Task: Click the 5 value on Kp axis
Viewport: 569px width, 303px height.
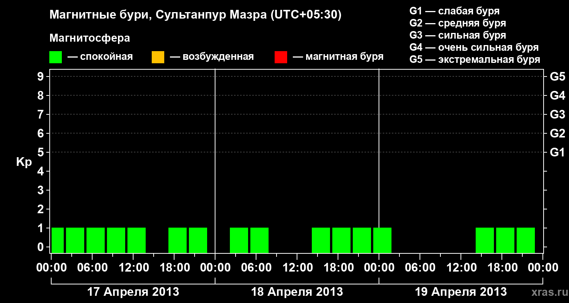Action: coord(41,152)
